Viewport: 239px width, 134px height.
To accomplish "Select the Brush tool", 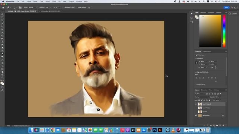I will click(x=2, y=39).
